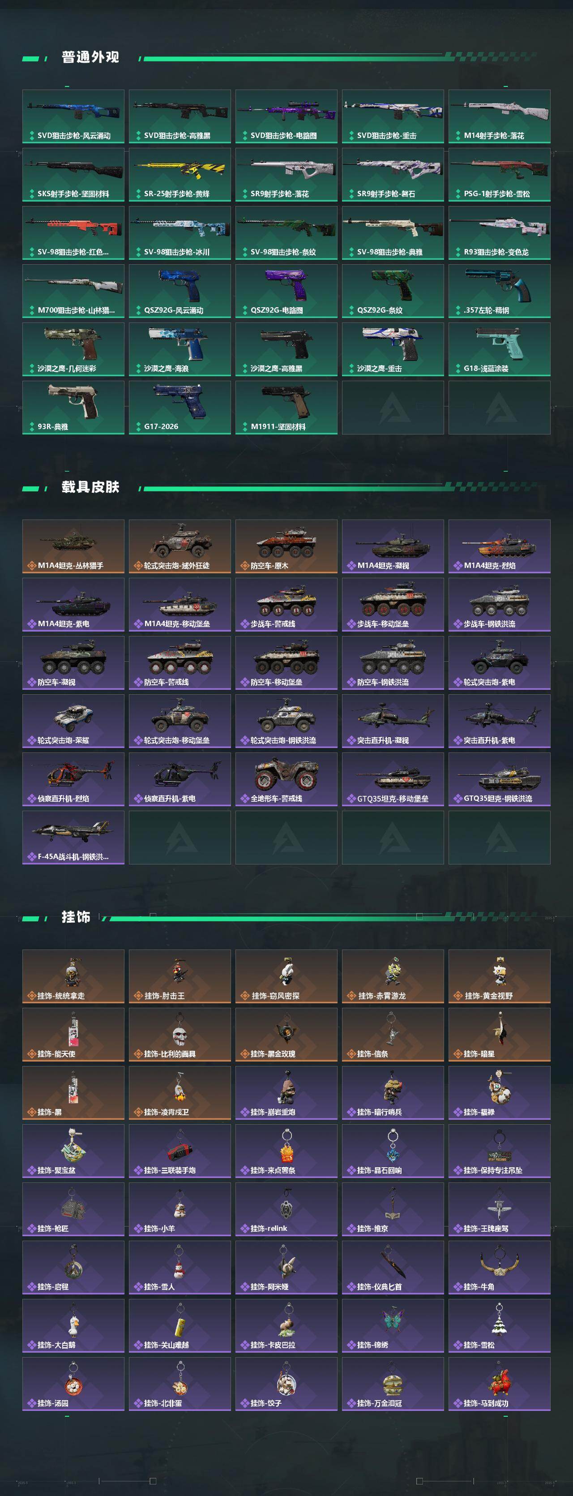Select the M1A4坦克-丛林猎手 vehicle skin
This screenshot has width=573, height=1496.
(x=73, y=546)
